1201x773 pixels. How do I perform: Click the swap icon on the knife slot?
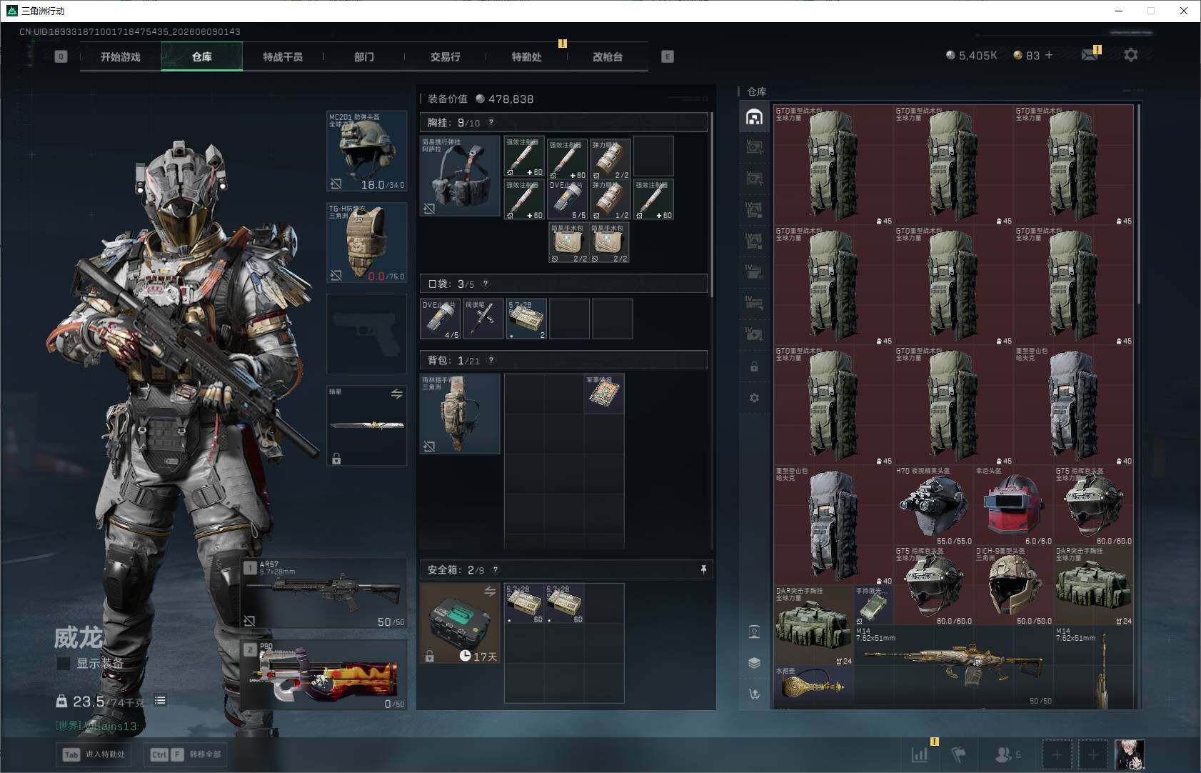point(397,394)
